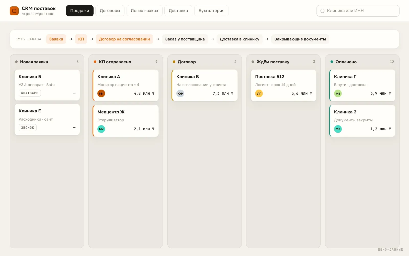Select the Доставка в клинику step
Viewport: 409px width, 256px height.
(x=240, y=39)
